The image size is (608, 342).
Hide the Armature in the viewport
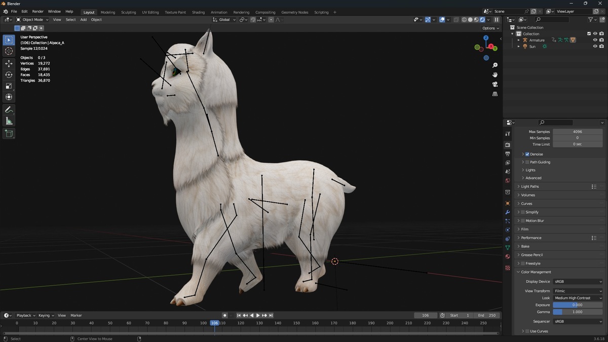[x=595, y=40]
